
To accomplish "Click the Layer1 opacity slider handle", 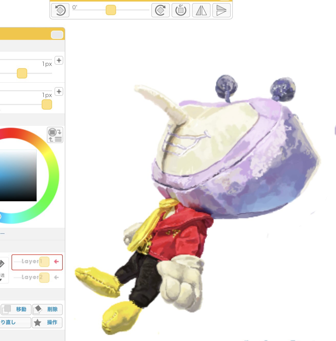I will point(44,262).
